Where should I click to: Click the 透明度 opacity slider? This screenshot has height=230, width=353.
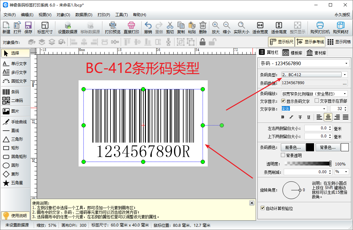[308, 164]
